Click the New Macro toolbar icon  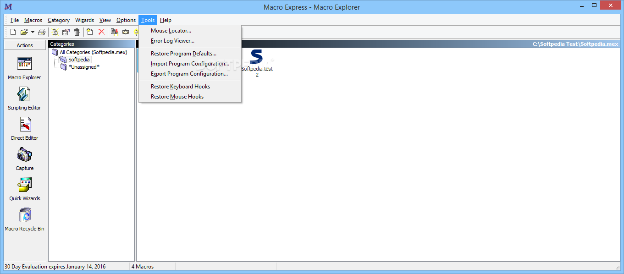point(55,32)
